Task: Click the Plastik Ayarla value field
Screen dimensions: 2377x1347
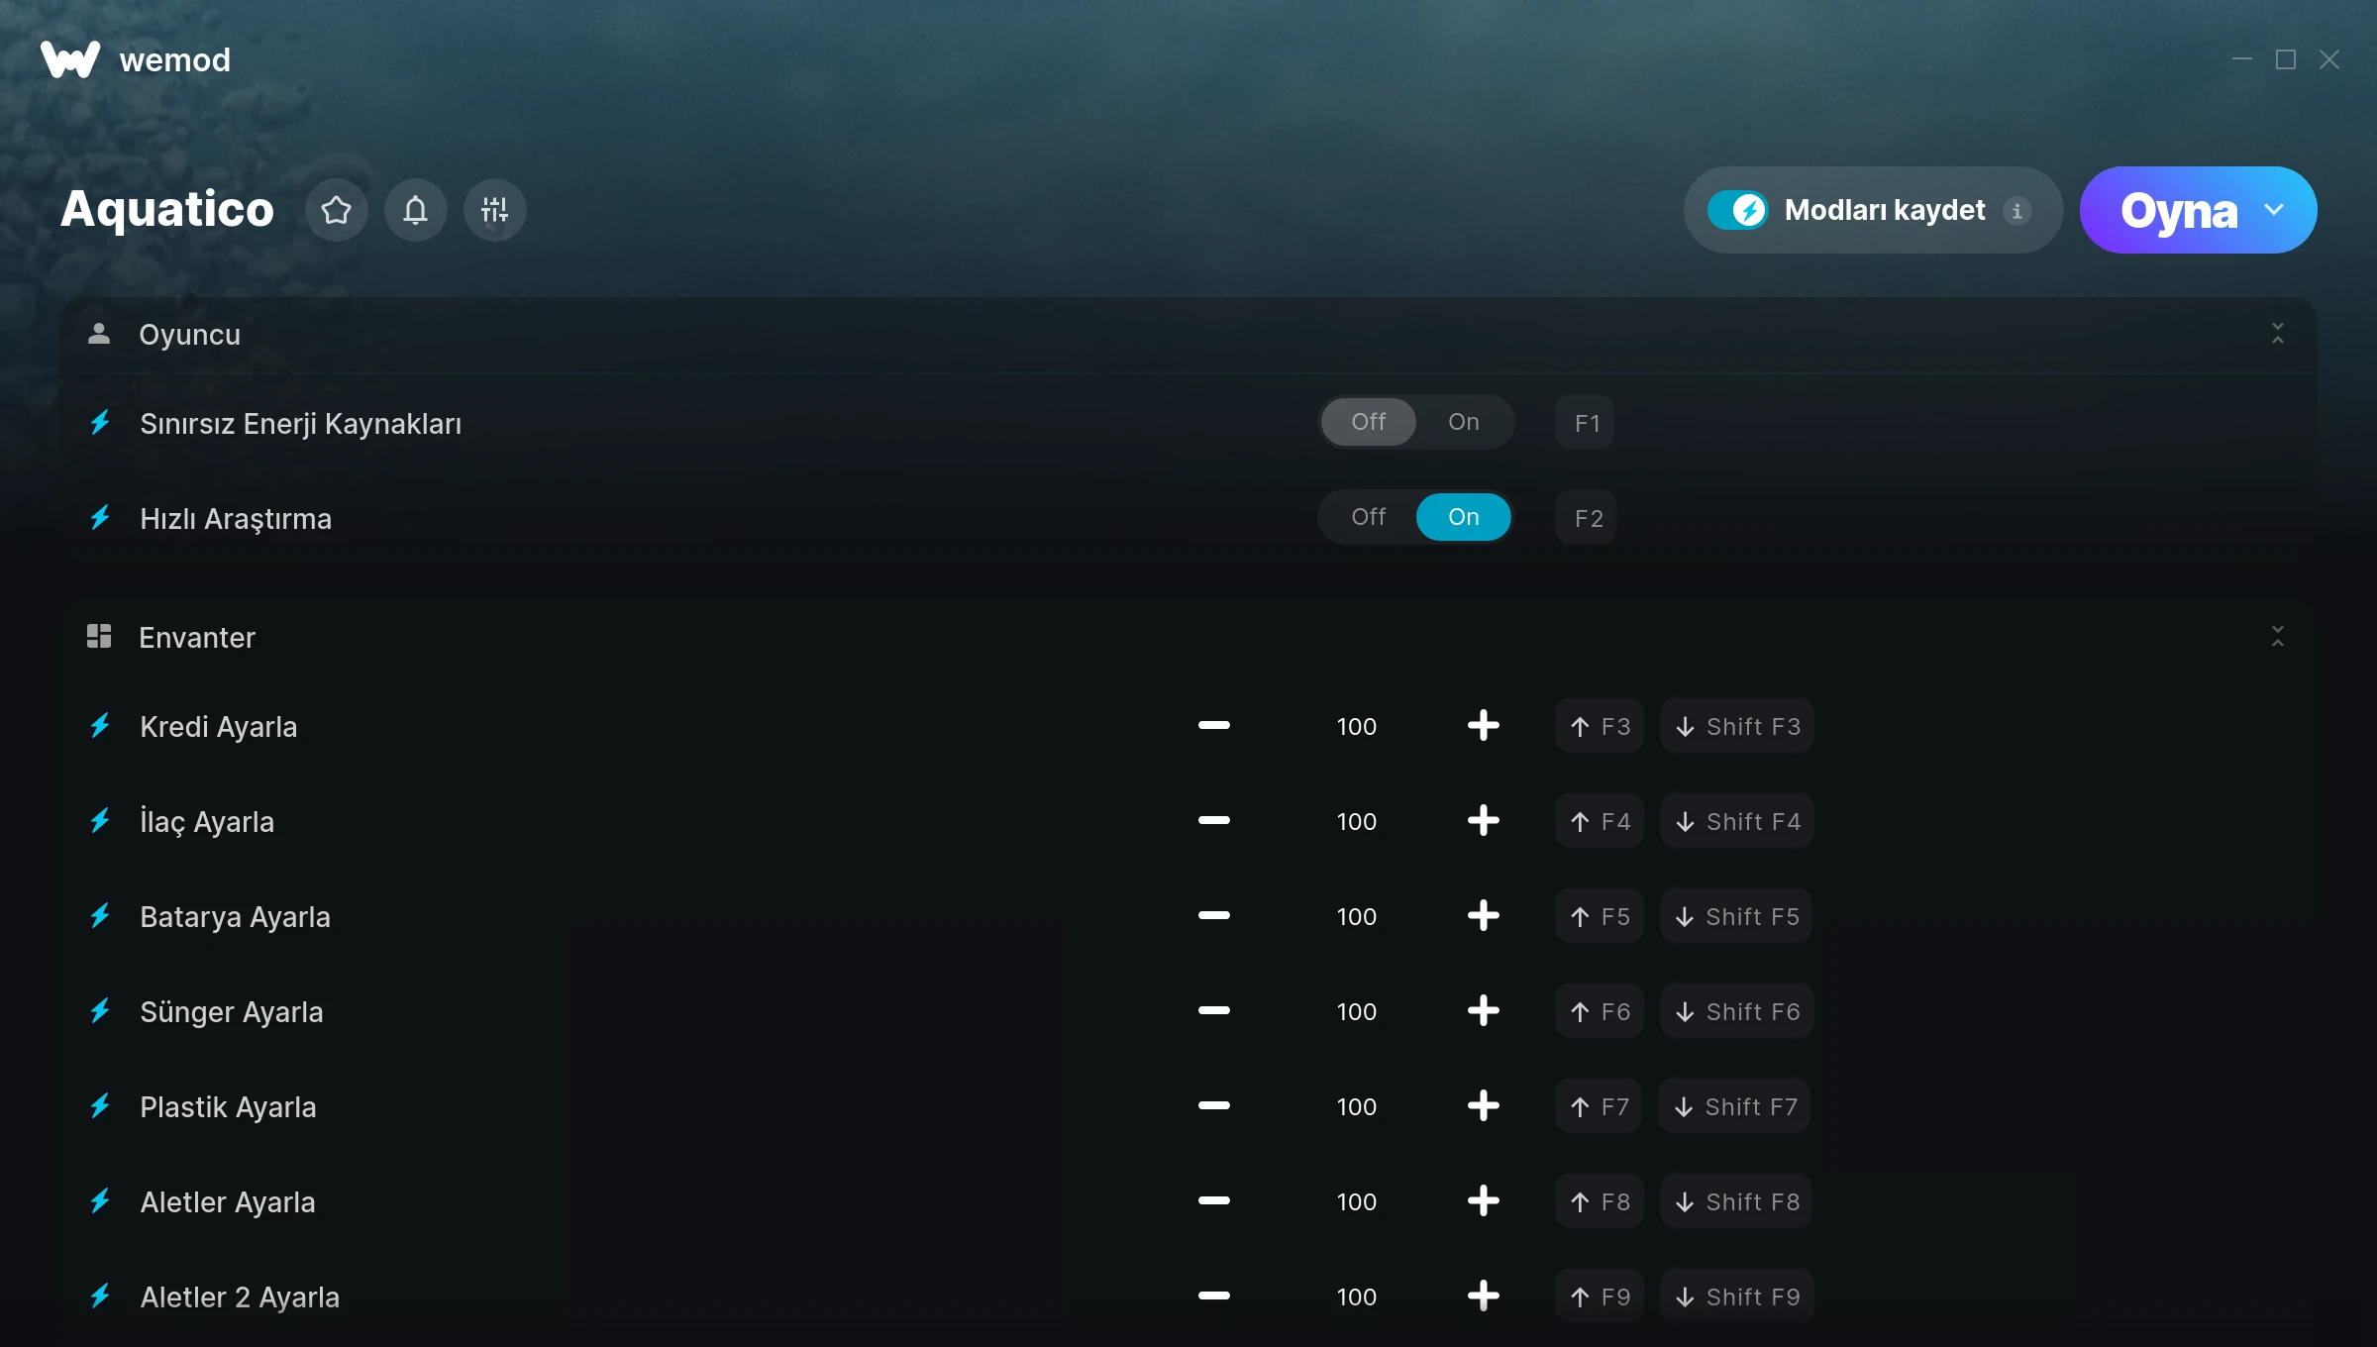Action: 1356,1106
